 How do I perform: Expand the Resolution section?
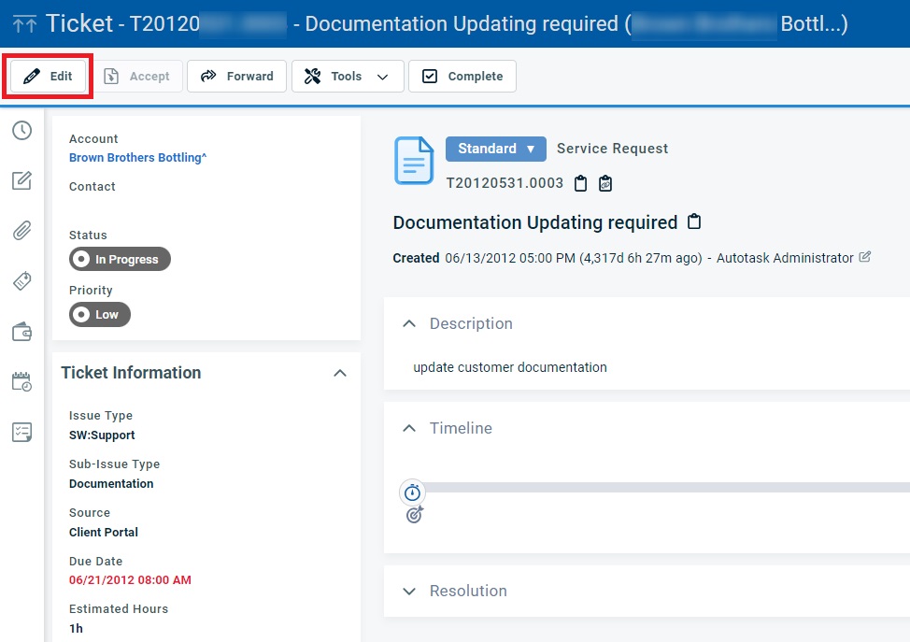point(408,591)
